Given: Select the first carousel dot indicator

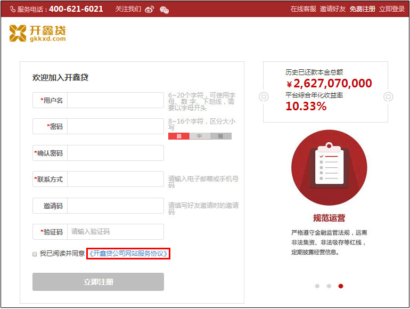Looking at the screenshot, I should [x=317, y=286].
